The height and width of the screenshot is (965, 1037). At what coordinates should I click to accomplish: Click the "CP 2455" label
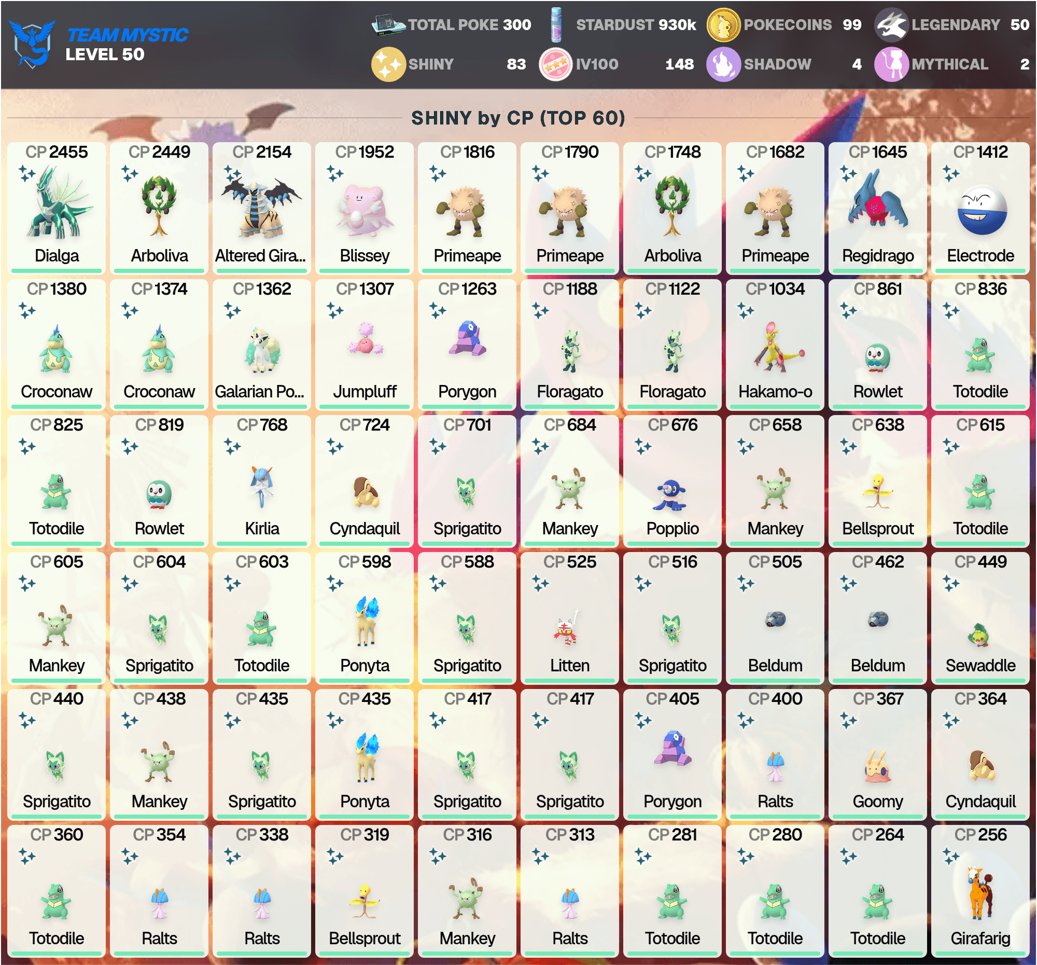point(57,152)
